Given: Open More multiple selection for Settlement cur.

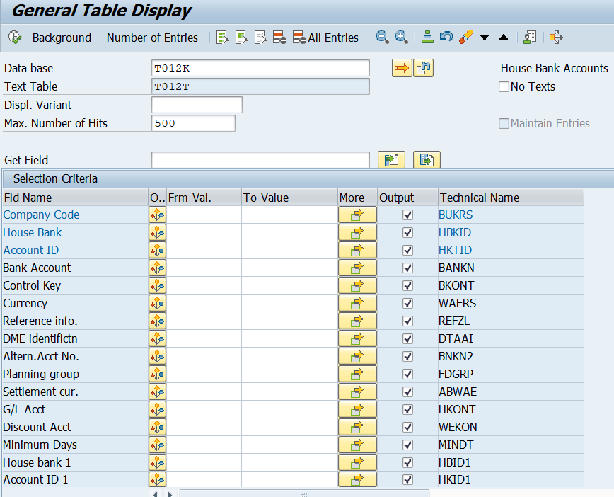Looking at the screenshot, I should tap(357, 392).
